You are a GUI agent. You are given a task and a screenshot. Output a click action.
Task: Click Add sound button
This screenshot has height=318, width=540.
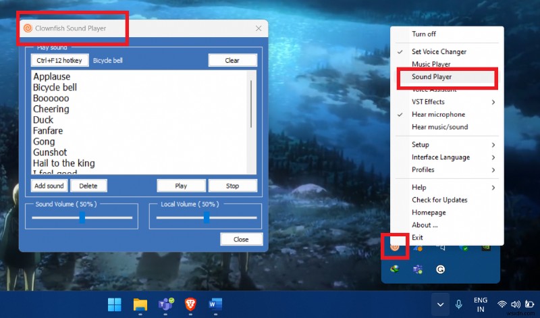[49, 186]
